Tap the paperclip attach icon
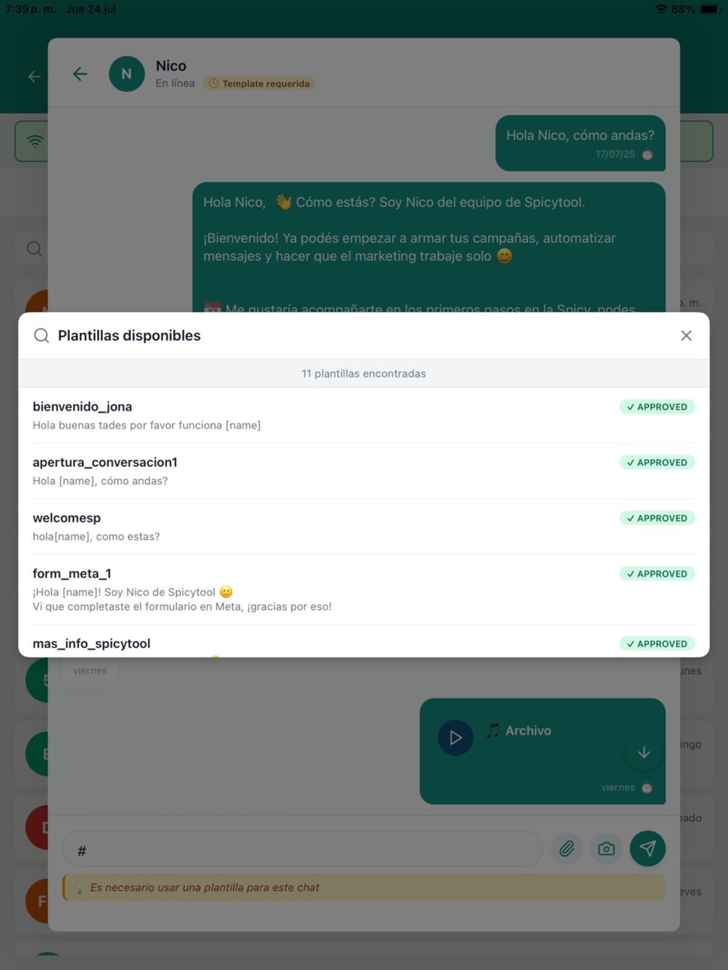 567,849
